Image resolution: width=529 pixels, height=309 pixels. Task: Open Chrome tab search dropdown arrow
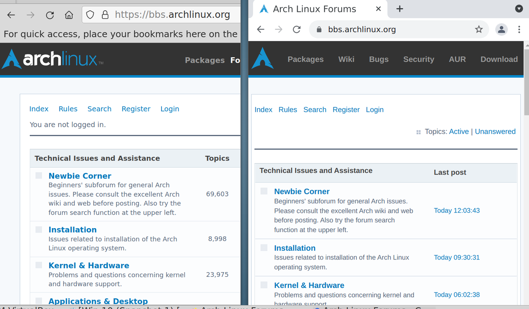pos(519,9)
